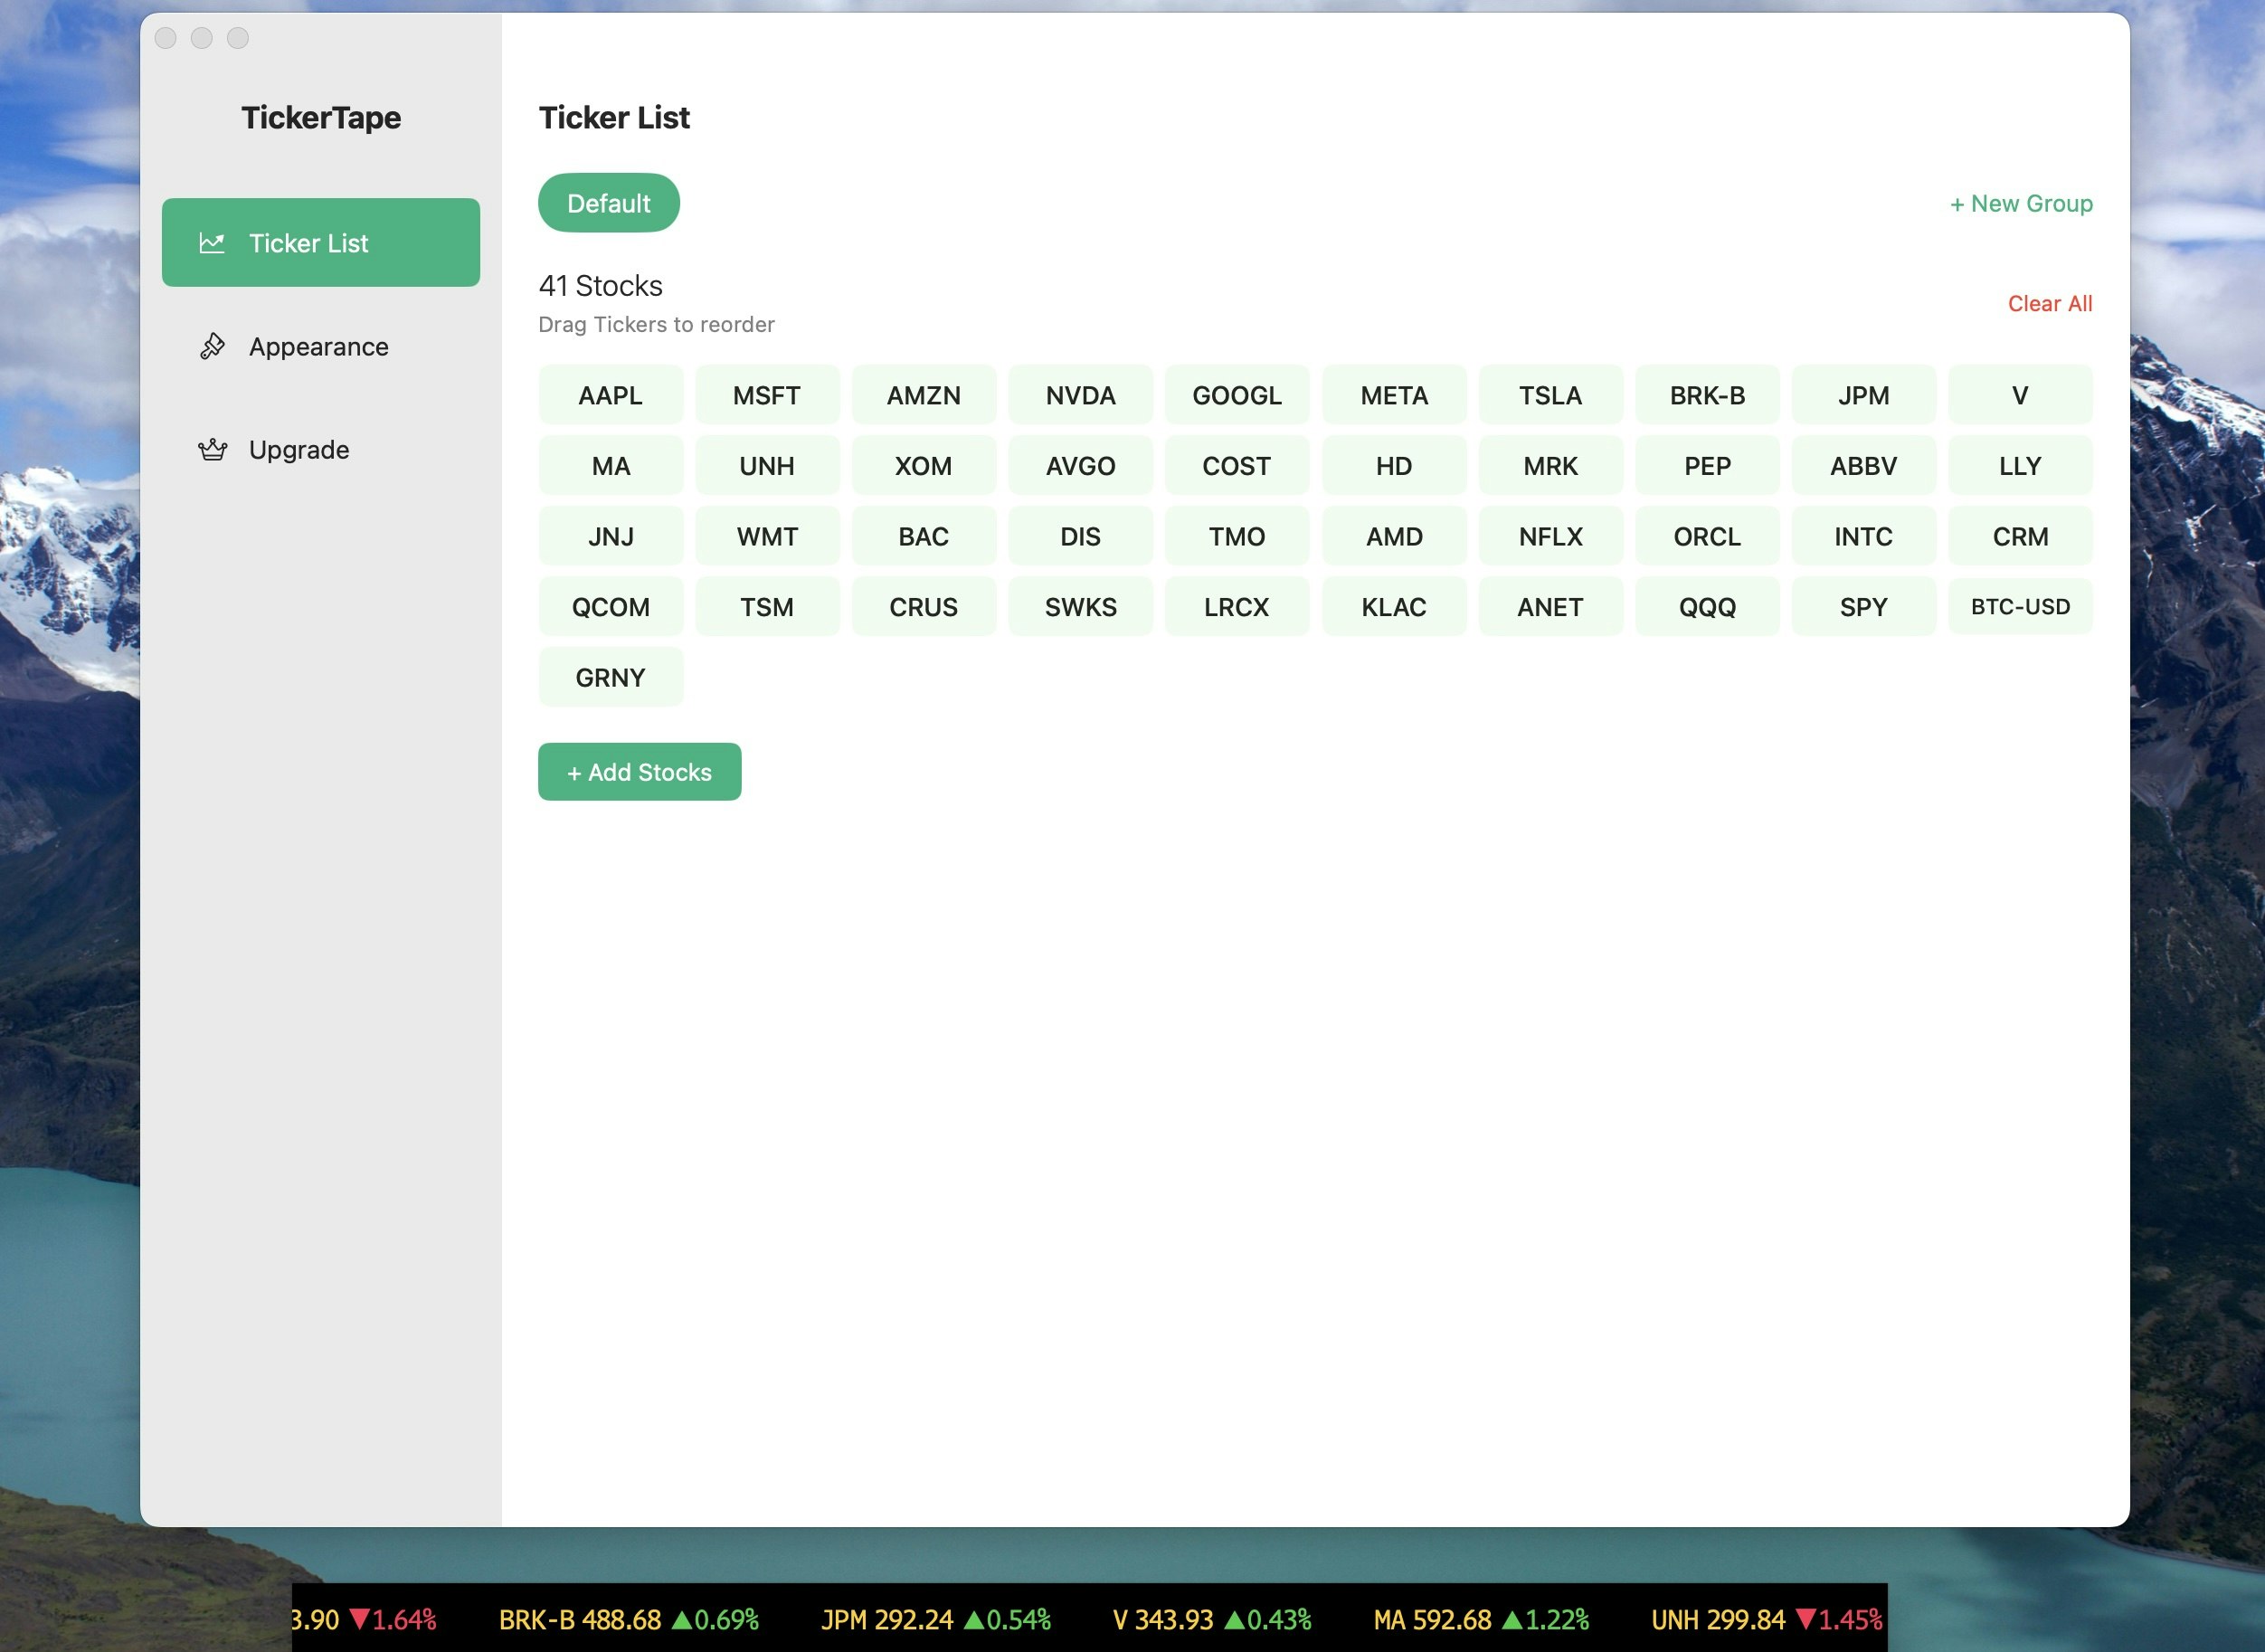Select the BRK-B ticker chip in the list
The image size is (2265, 1652).
click(1707, 395)
